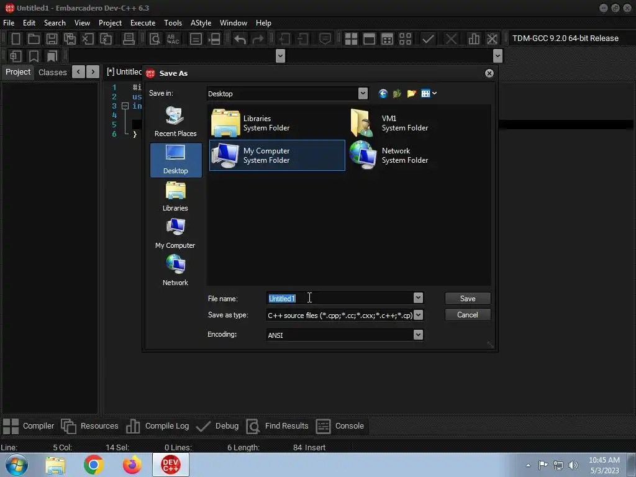Viewport: 636px width, 477px height.
Task: Click the Compile four-squares toolbar icon
Action: click(351, 39)
